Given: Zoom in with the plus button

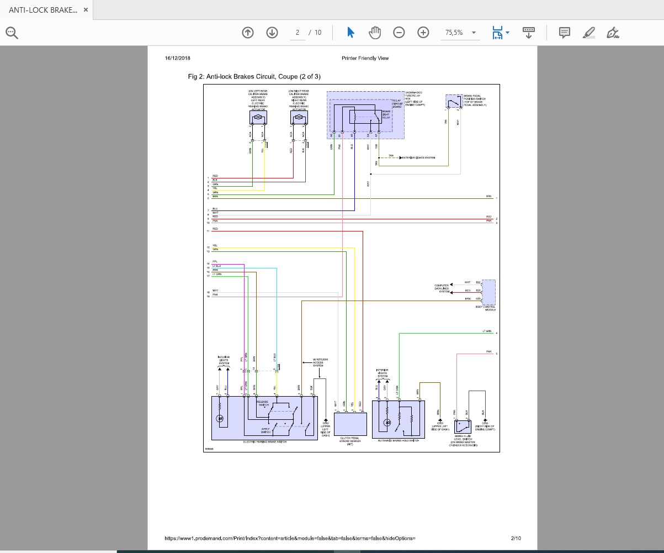Looking at the screenshot, I should tap(423, 33).
